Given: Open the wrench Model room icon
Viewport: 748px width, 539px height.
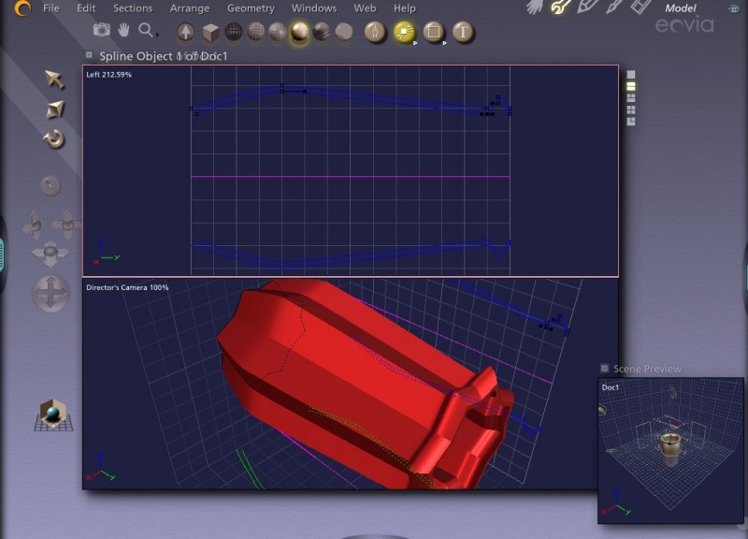Looking at the screenshot, I should (x=560, y=7).
